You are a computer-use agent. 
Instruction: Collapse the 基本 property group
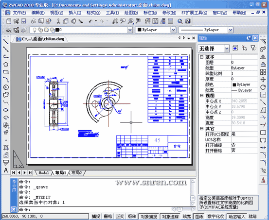coord(202,57)
